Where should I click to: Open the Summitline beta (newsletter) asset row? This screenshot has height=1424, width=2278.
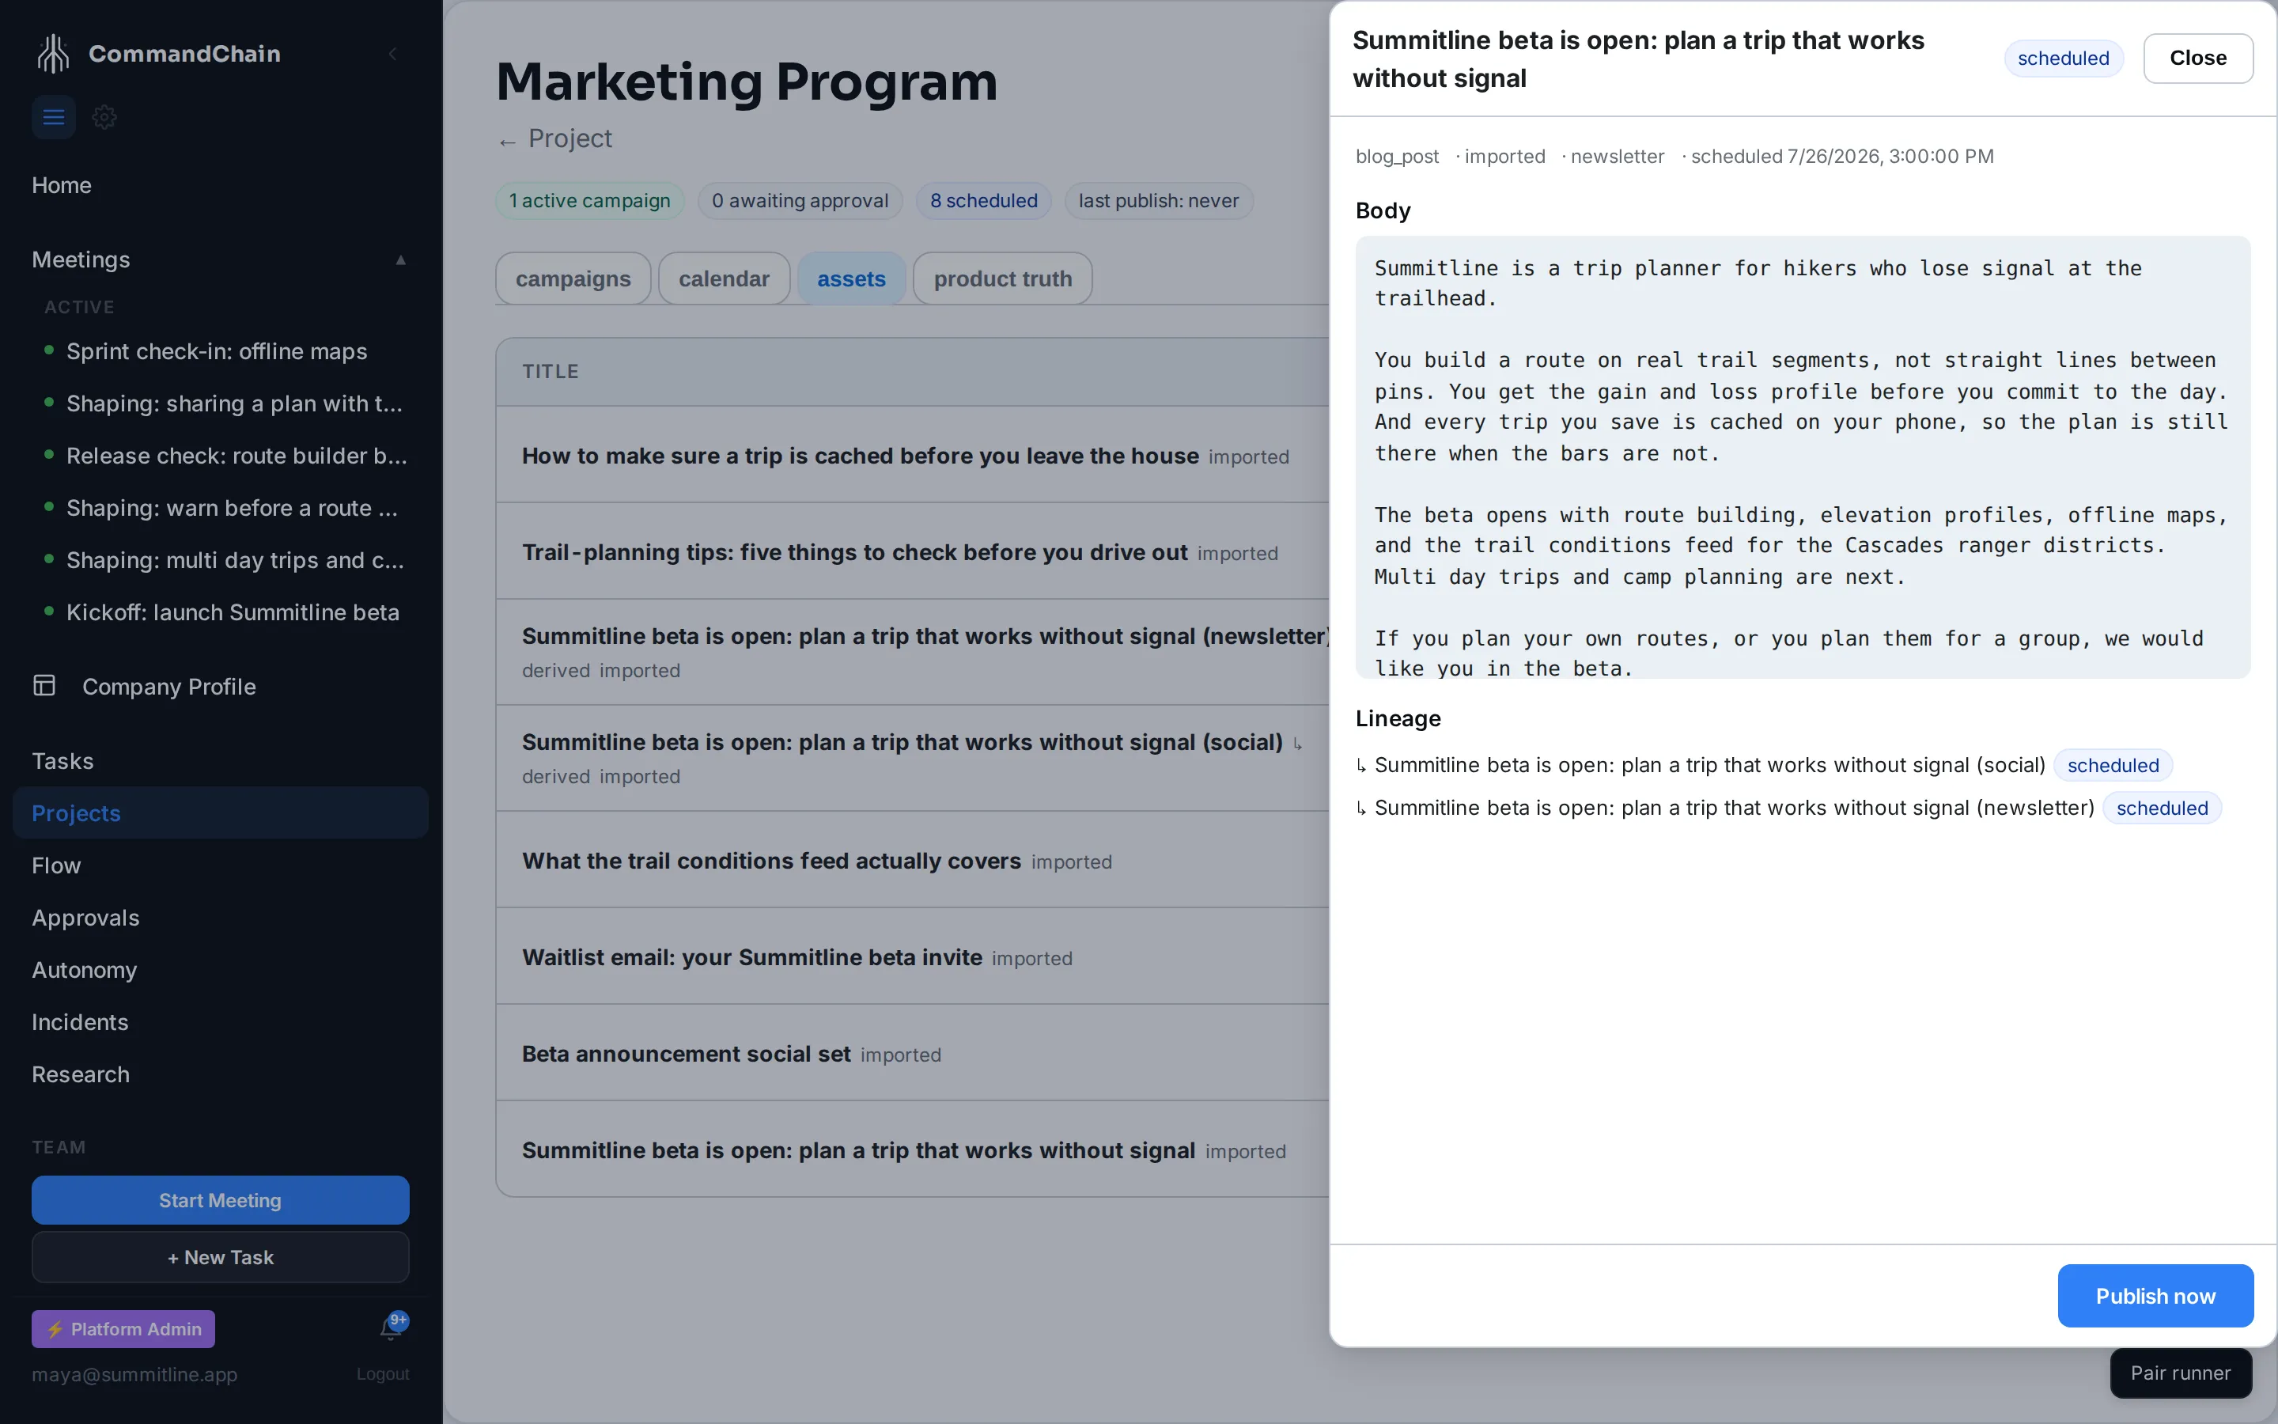click(912, 652)
